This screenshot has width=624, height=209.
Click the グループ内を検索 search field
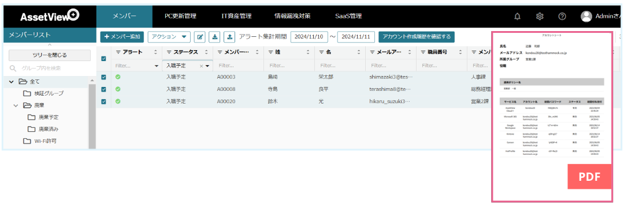(50, 68)
